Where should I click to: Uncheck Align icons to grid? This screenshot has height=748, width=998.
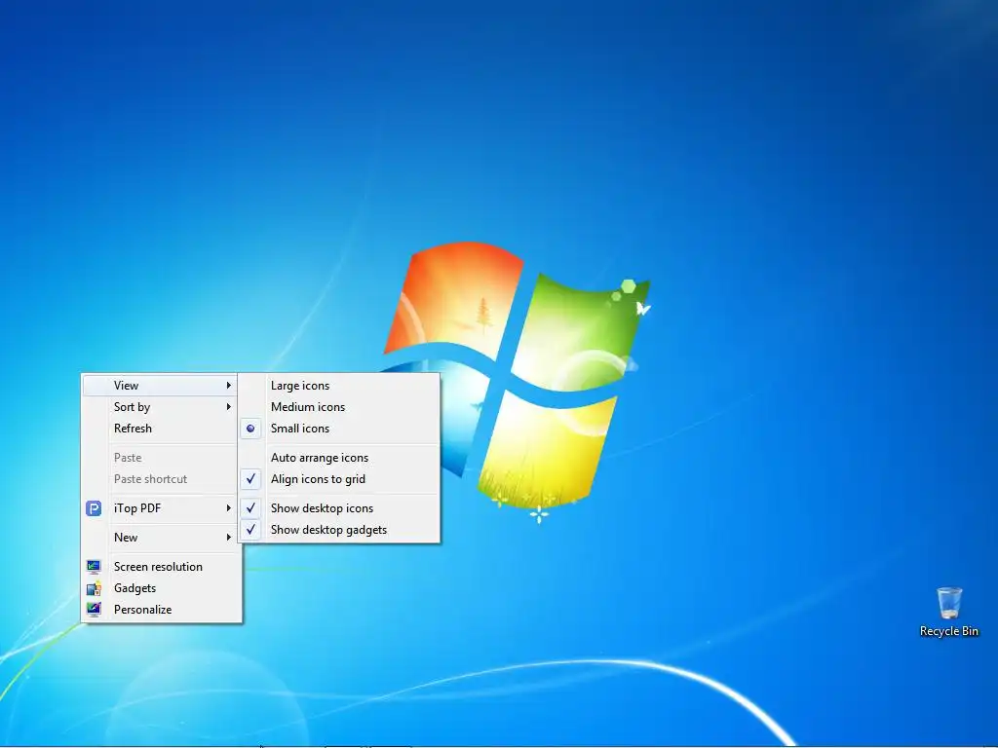[339, 479]
